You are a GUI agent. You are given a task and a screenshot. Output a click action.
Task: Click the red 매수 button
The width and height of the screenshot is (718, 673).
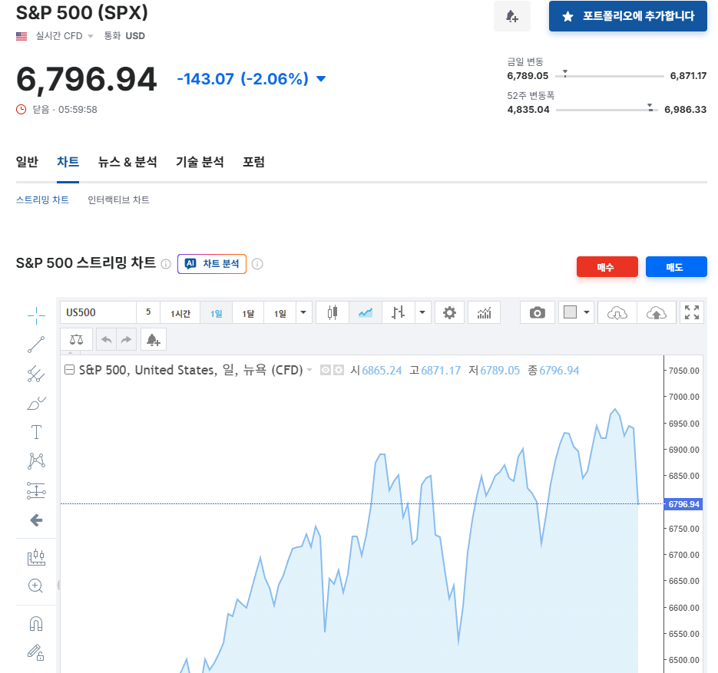coord(607,267)
